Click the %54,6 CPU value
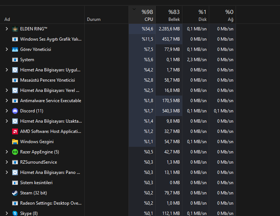 147,29
